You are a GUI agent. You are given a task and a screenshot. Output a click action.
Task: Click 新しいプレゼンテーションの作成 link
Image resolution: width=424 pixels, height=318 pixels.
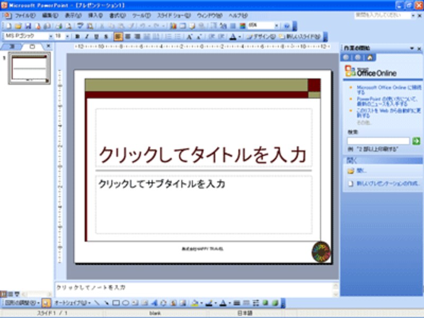(388, 183)
